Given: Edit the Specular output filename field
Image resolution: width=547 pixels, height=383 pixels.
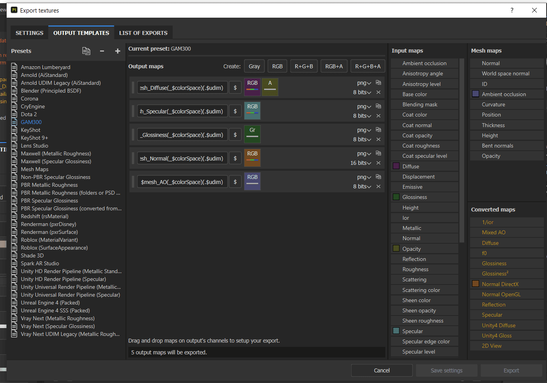Looking at the screenshot, I should 182,111.
